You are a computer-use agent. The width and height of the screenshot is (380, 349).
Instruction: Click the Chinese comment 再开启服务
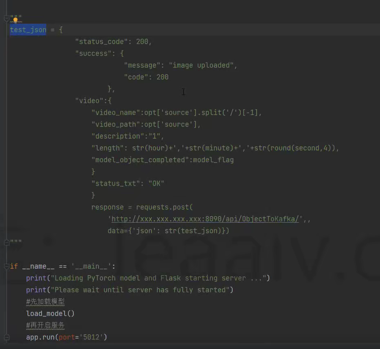click(45, 325)
